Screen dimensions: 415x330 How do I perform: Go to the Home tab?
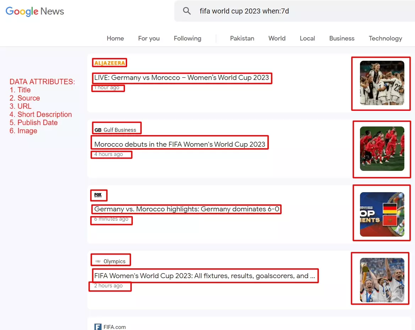tap(115, 38)
